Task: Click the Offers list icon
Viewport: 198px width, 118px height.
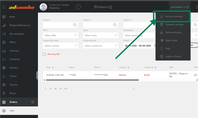Action: click(x=4, y=42)
